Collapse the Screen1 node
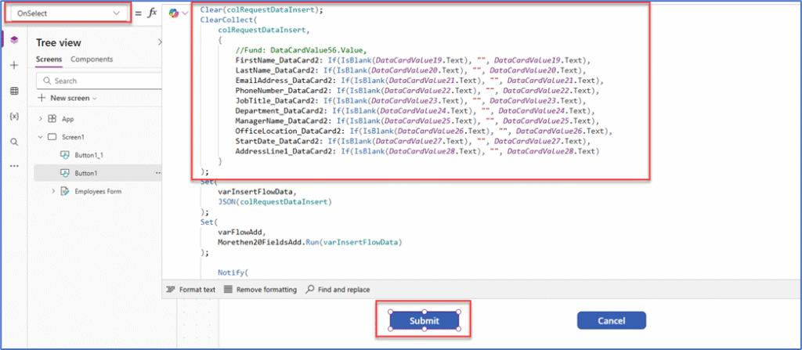This screenshot has width=802, height=350. (x=41, y=136)
